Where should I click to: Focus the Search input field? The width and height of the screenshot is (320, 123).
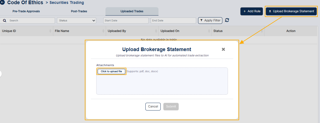tap(27, 21)
